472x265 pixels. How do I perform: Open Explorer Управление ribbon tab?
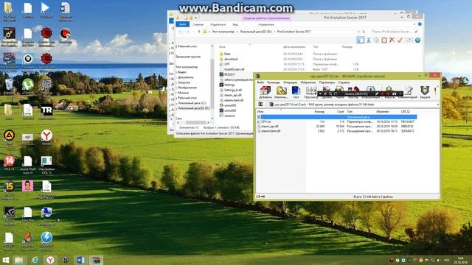coord(266,24)
